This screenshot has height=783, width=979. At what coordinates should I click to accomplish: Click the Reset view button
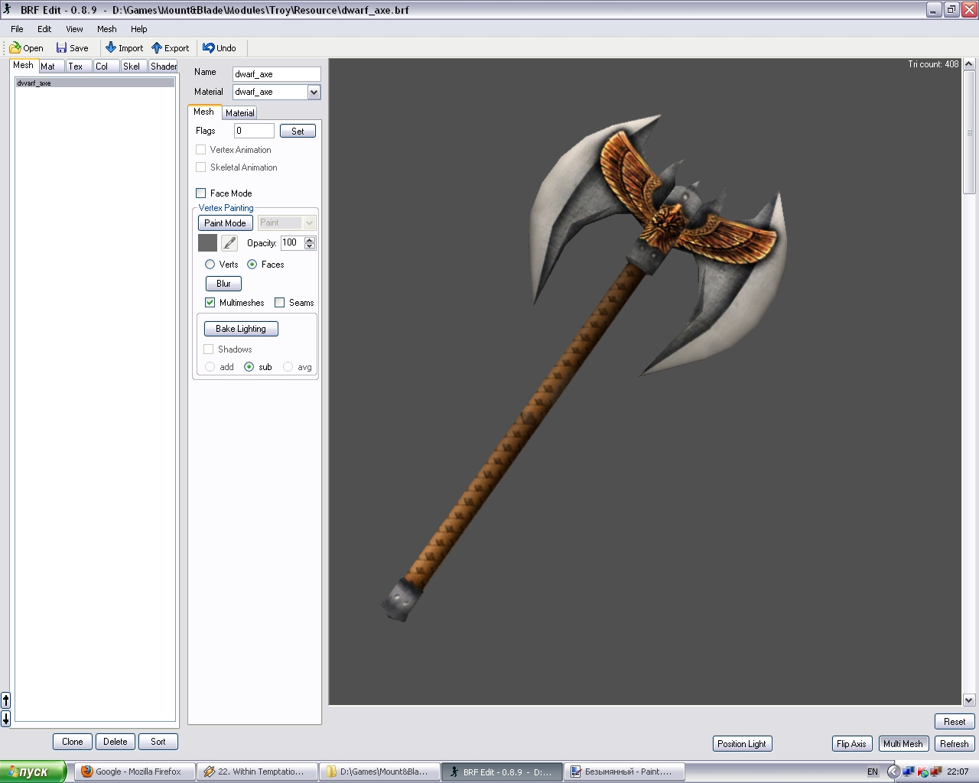pos(955,722)
